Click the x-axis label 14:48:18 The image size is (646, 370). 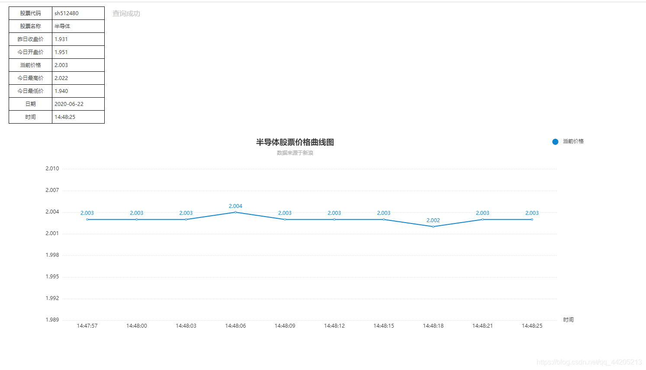(433, 326)
